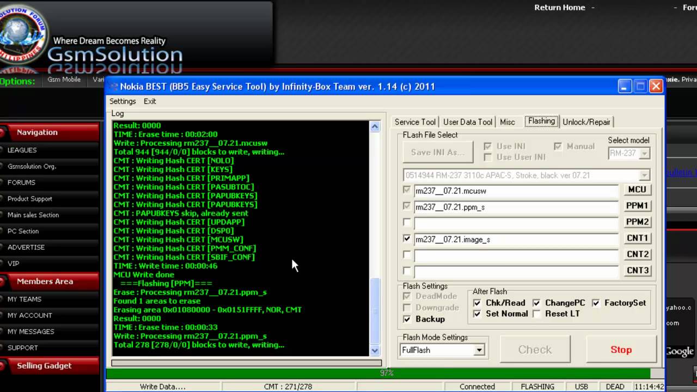The height and width of the screenshot is (392, 697).
Task: Click the Nokia BEST title bar app icon
Action: pos(113,87)
